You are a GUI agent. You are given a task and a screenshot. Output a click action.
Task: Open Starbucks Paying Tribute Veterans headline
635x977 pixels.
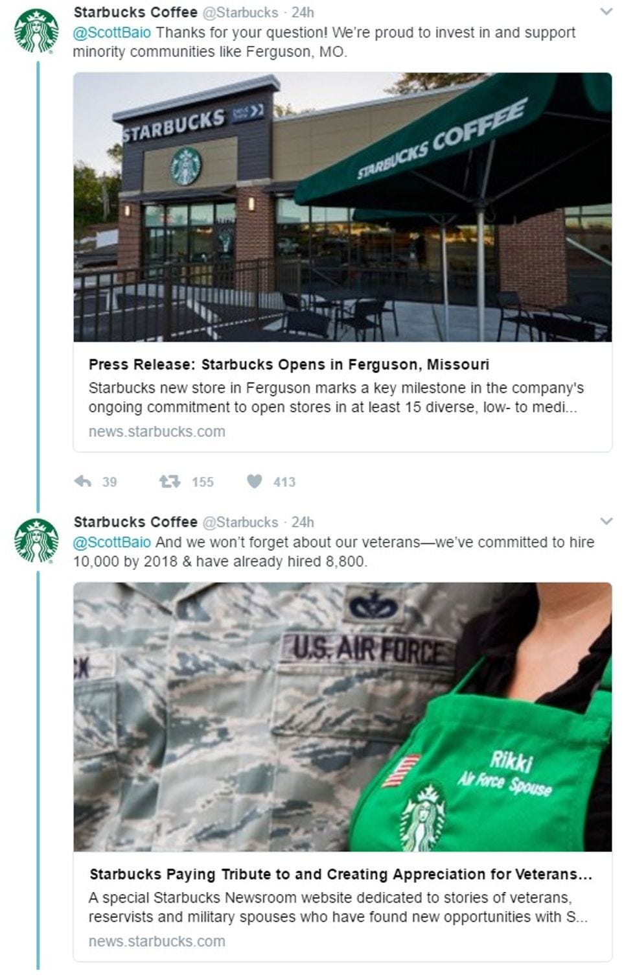[x=341, y=874]
